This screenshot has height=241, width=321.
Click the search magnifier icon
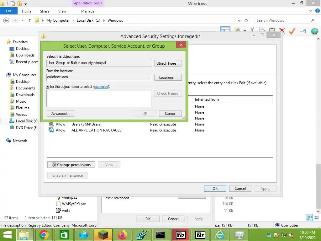(313, 20)
